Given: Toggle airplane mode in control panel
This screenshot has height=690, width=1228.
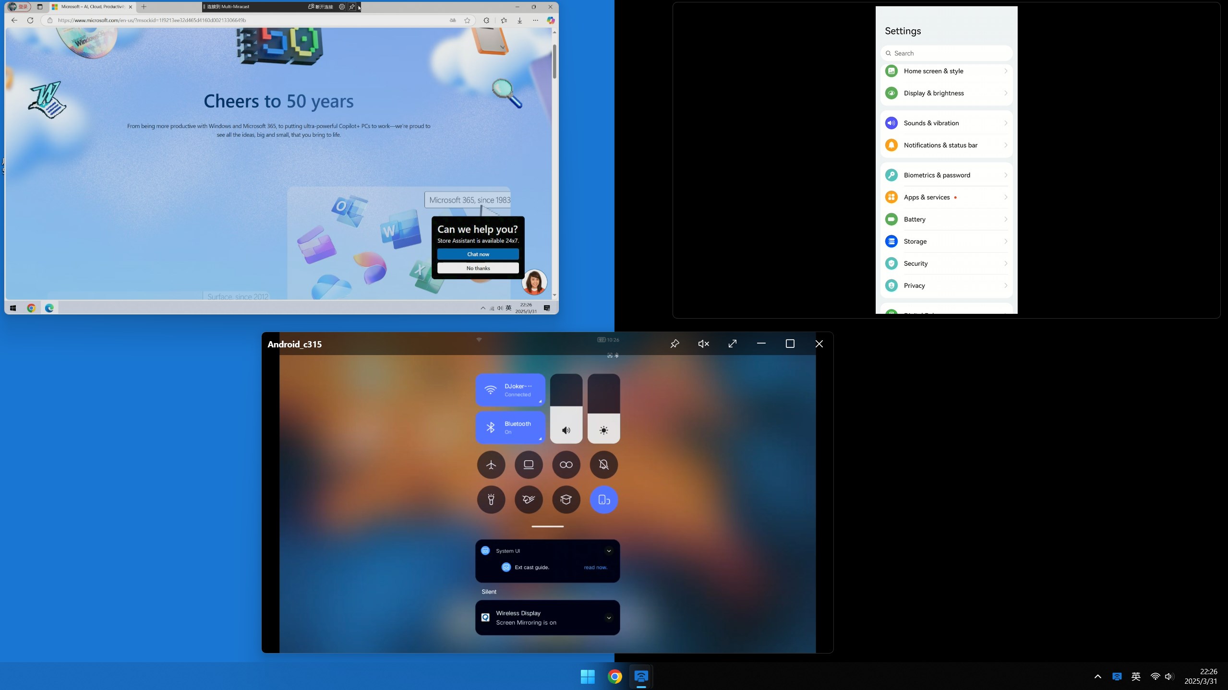Looking at the screenshot, I should pos(491,464).
